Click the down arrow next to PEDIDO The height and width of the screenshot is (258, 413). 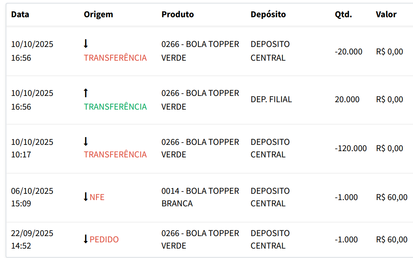pyautogui.click(x=86, y=239)
